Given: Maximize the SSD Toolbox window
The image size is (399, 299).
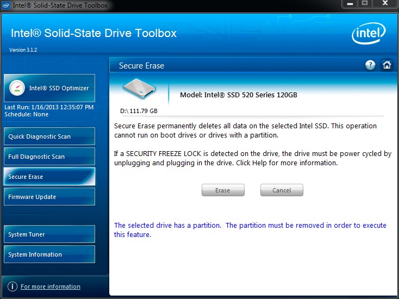Looking at the screenshot, I should (x=365, y=4).
